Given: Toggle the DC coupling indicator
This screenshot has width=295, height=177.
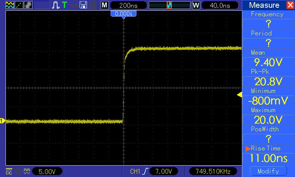Looking at the screenshot, I should pos(8,171).
